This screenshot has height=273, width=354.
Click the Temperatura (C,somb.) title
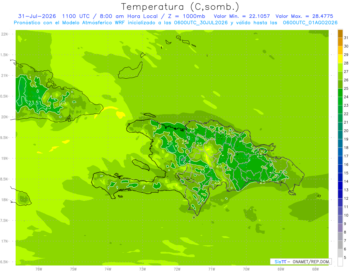click(x=180, y=7)
